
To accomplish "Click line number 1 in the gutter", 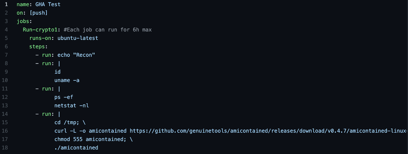I will click(x=6, y=5).
